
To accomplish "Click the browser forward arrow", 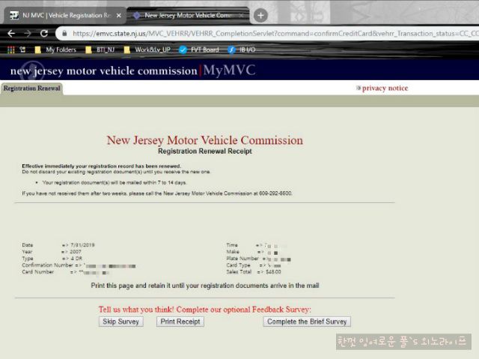I will pyautogui.click(x=28, y=34).
